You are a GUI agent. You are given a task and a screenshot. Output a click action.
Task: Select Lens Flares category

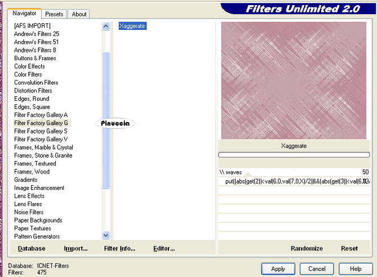(28, 204)
